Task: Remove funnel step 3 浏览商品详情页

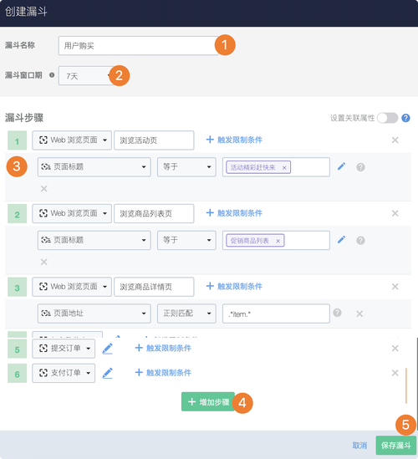Action: [395, 286]
